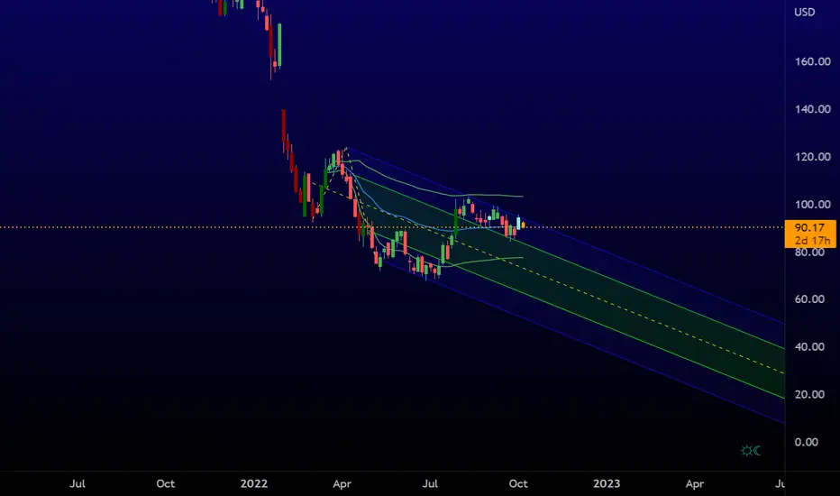Click the 2d 17h countdown label
Image resolution: width=840 pixels, height=496 pixels.
tap(812, 241)
